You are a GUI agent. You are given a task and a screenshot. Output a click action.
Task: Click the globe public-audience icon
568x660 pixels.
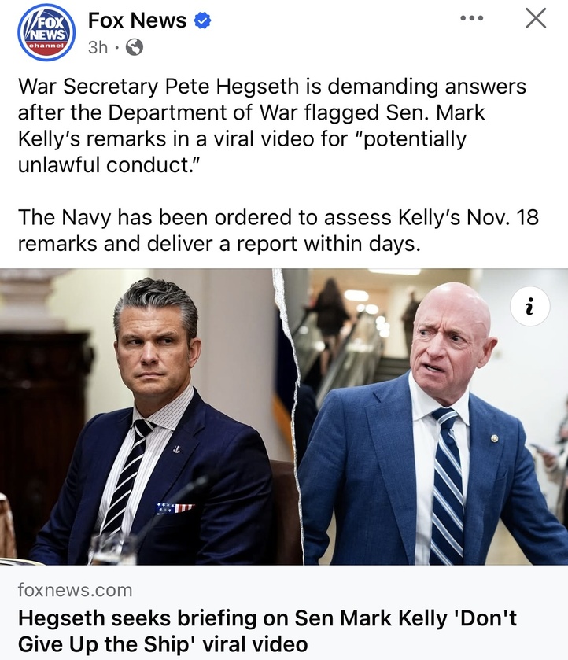(135, 47)
